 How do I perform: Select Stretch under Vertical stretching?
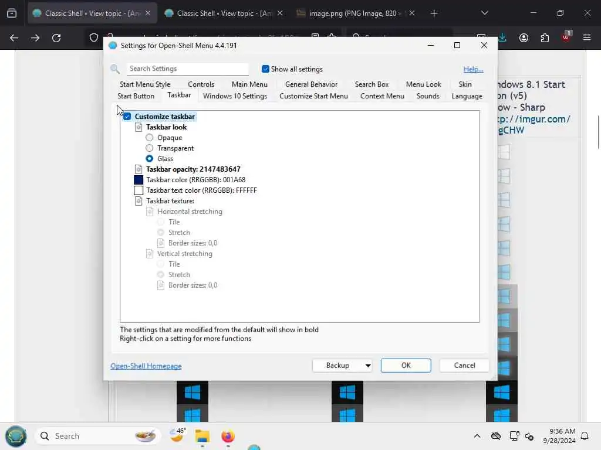(x=161, y=274)
